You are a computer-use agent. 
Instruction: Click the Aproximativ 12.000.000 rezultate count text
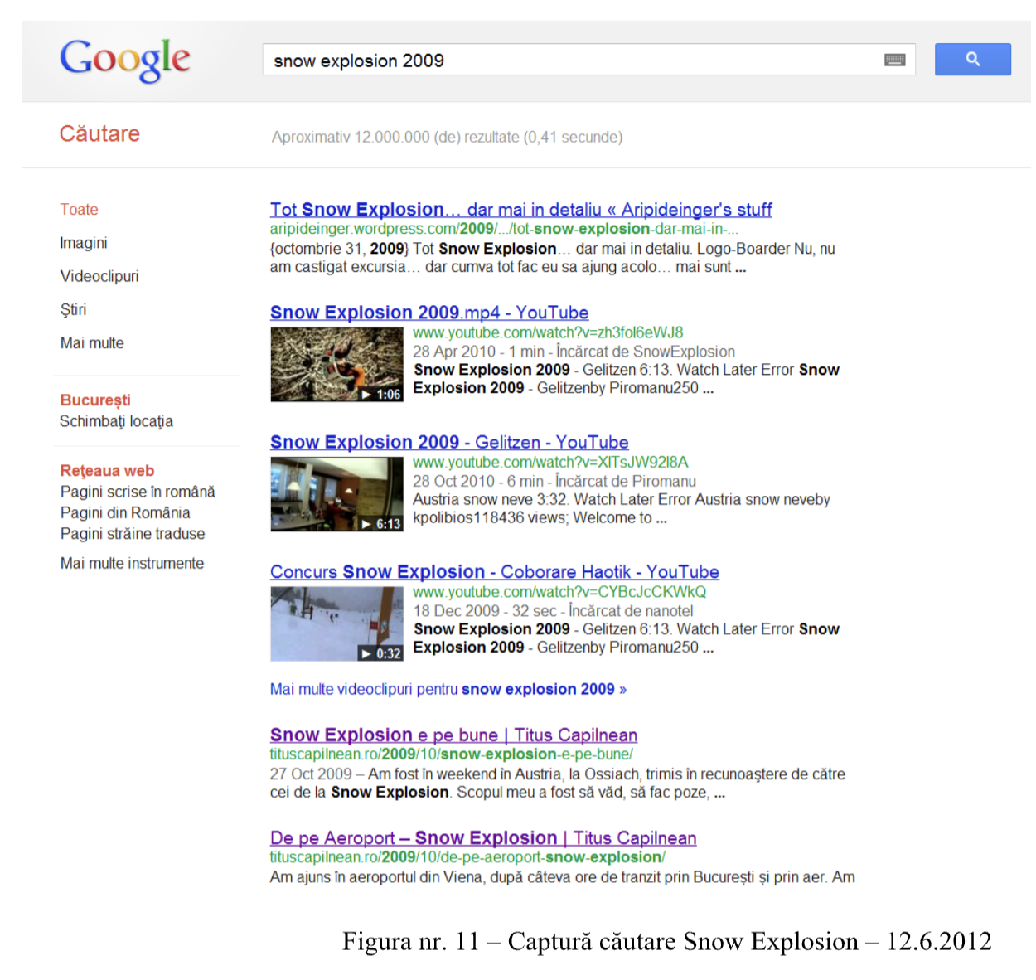pos(448,137)
